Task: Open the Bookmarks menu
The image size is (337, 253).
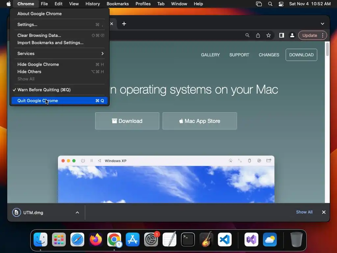Action: [117, 4]
